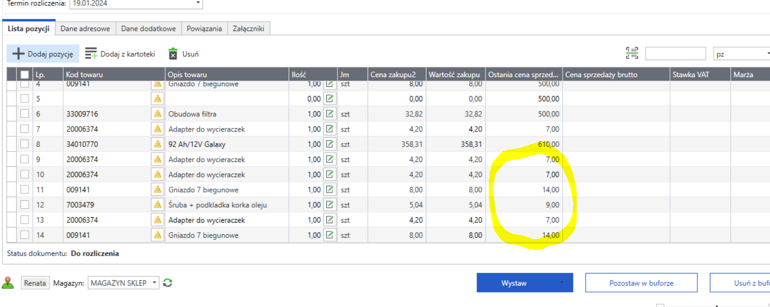Click the trash icon Usuń
This screenshot has height=307, width=770.
pos(173,54)
